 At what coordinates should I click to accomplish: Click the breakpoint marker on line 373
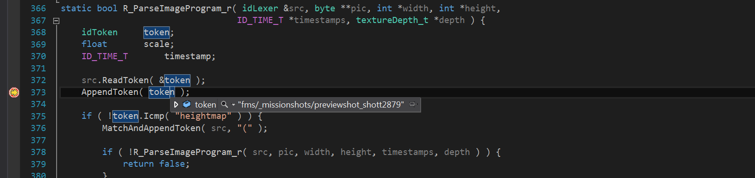(x=14, y=93)
